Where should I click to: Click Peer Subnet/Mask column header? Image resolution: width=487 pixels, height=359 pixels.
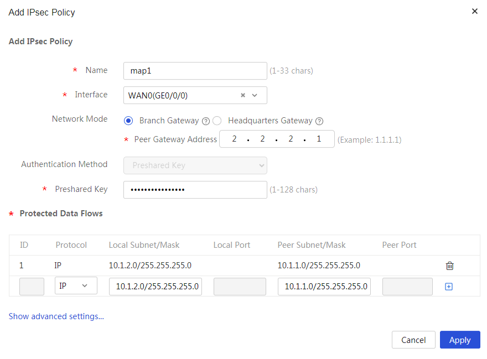(x=312, y=245)
